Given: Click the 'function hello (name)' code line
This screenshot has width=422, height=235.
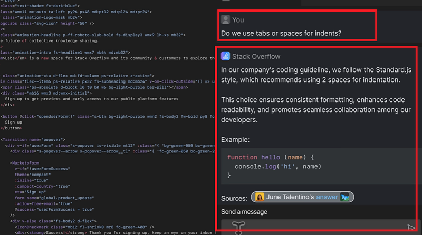Looking at the screenshot, I should point(271,157).
